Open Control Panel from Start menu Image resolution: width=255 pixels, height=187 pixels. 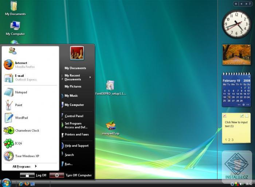click(x=74, y=116)
